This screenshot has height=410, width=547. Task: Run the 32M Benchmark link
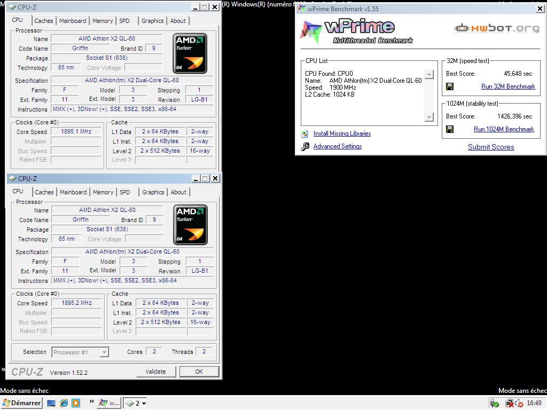point(508,86)
